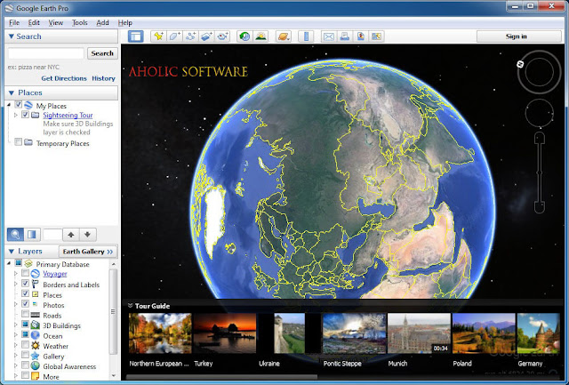Image resolution: width=569 pixels, height=385 pixels.
Task: Click the Weather sun icon in Layers
Action: click(36, 345)
